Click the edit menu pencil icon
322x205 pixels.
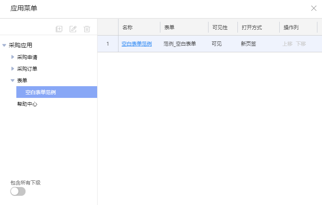[73, 29]
